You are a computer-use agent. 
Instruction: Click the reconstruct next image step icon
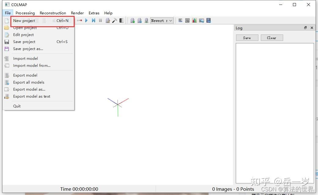coord(94,20)
